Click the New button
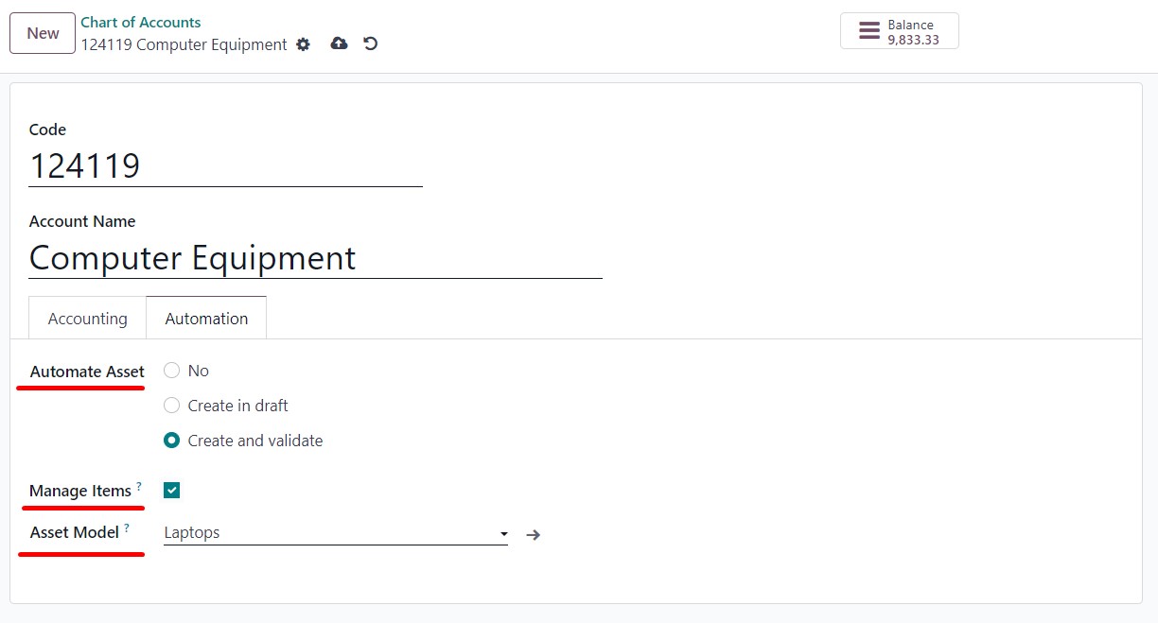The height and width of the screenshot is (623, 1158). click(x=43, y=33)
